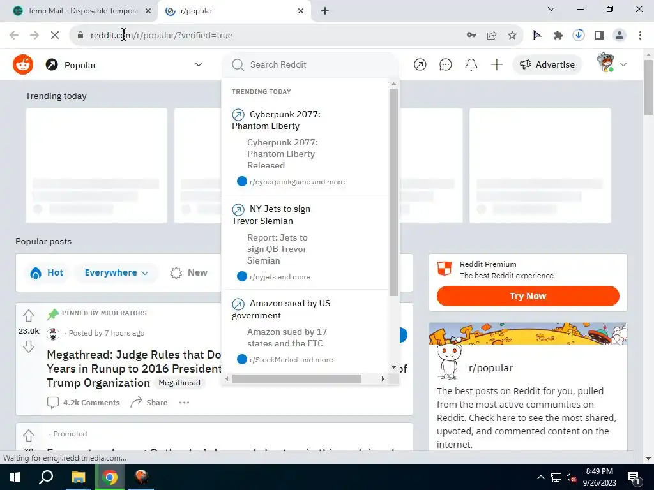Close the Temp Mail browser tab
Screen dimensions: 654x490
click(148, 11)
